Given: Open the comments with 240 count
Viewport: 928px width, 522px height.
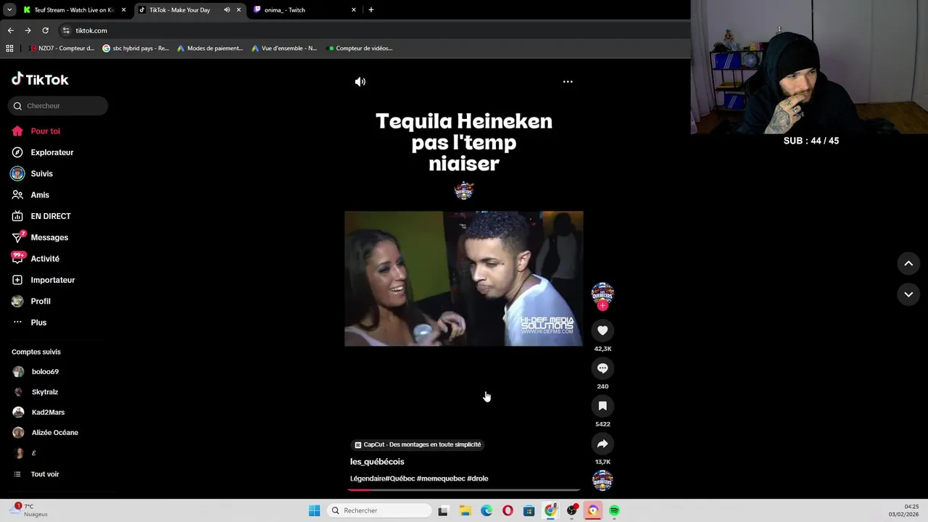Looking at the screenshot, I should (x=602, y=368).
